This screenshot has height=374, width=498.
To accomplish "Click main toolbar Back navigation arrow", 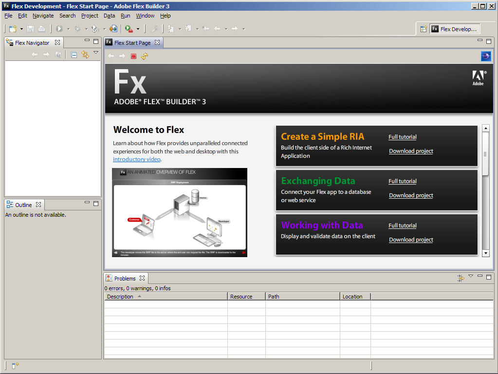I will pyautogui.click(x=217, y=29).
